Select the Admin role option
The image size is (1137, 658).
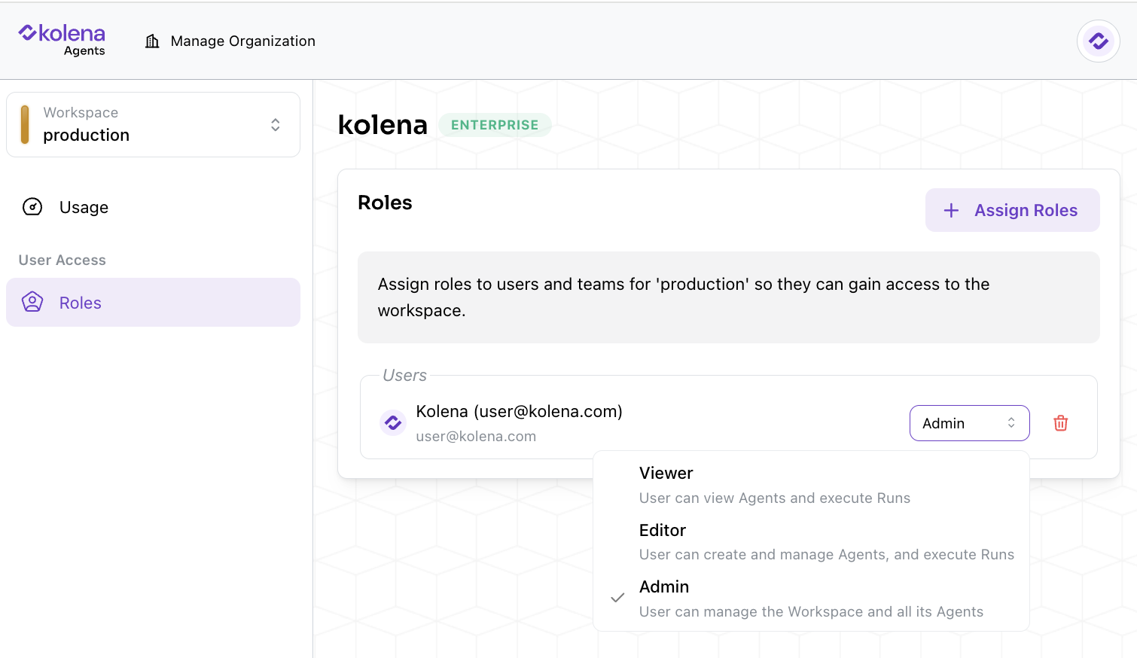point(811,599)
